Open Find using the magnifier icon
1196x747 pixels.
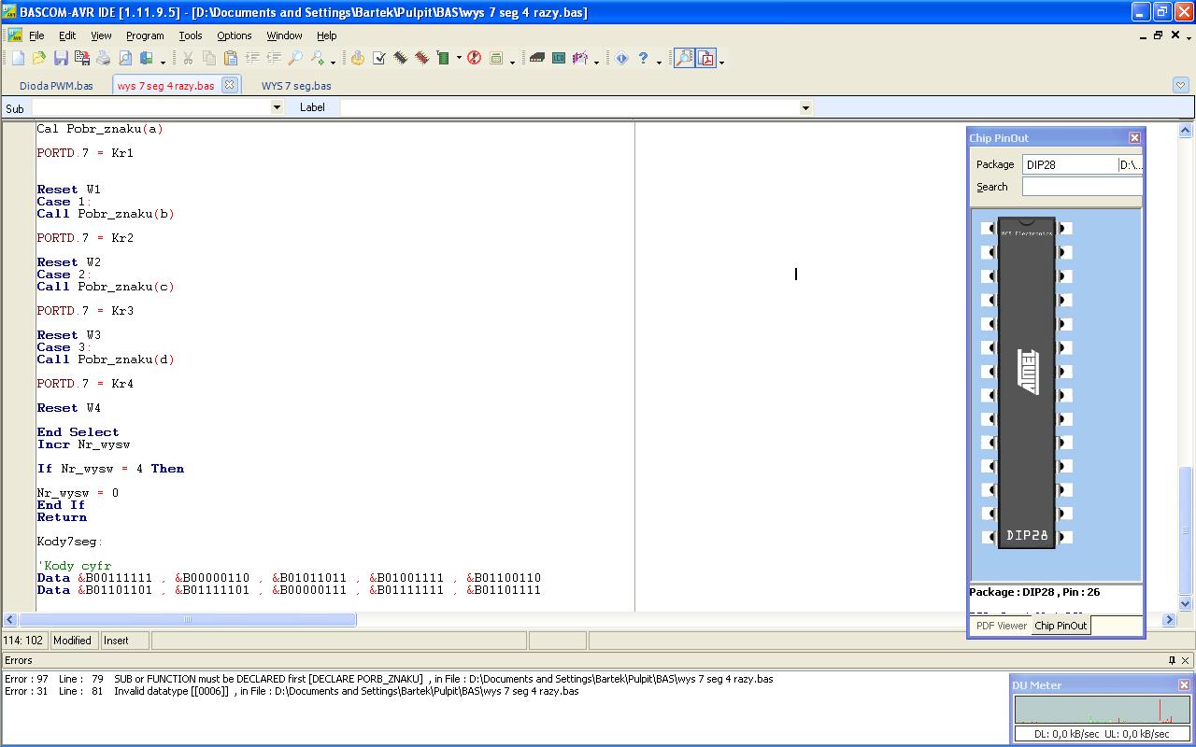click(x=295, y=59)
